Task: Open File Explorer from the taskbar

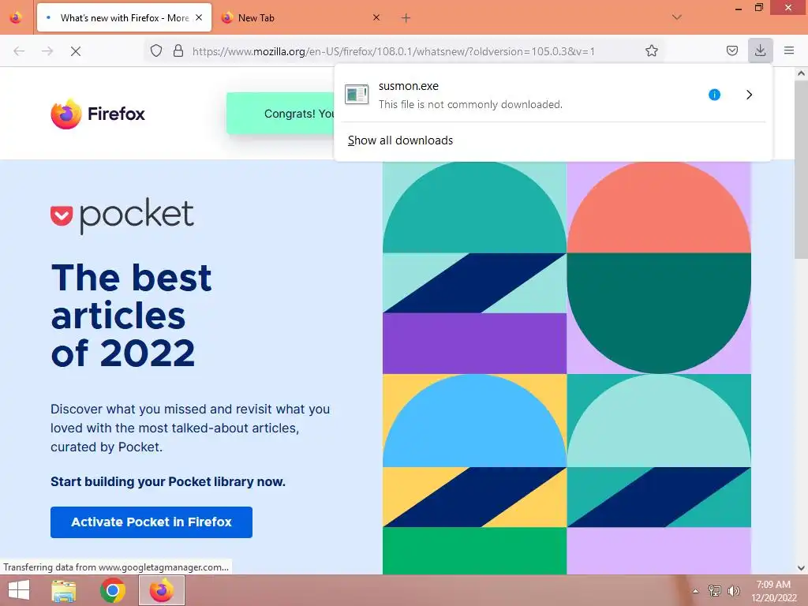Action: 64,590
